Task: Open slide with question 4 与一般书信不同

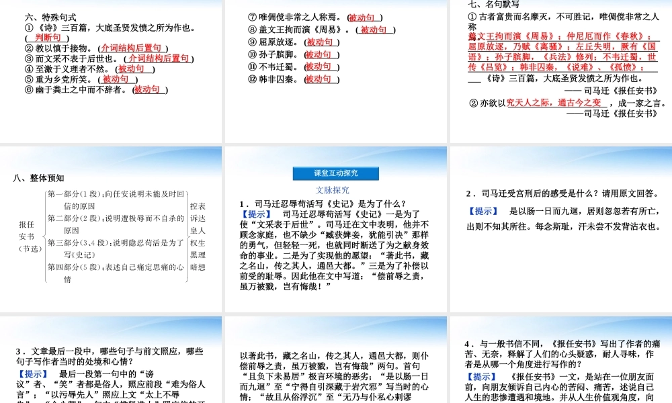Action: click(561, 360)
